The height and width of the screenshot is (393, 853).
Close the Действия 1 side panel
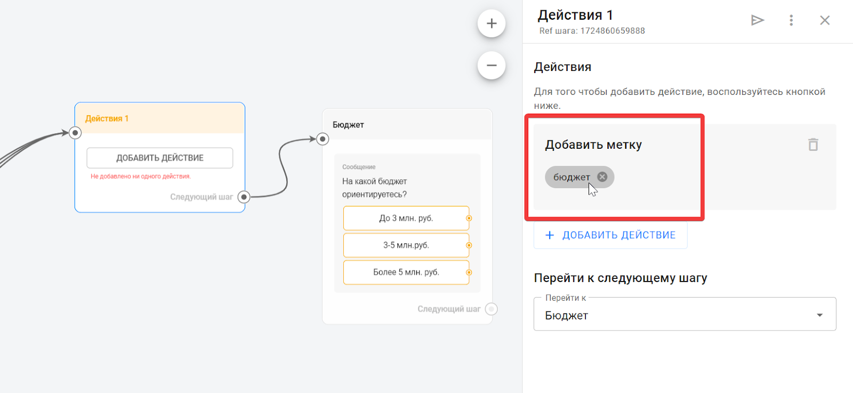825,20
